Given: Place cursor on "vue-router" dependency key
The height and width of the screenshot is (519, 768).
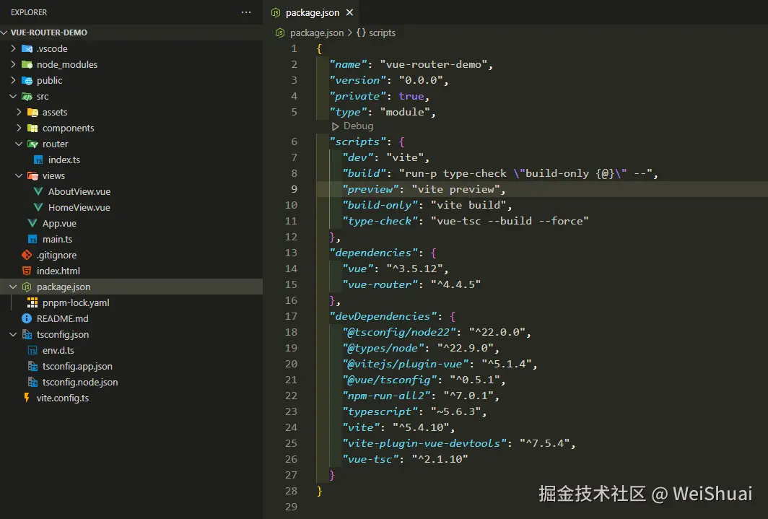Looking at the screenshot, I should (380, 284).
